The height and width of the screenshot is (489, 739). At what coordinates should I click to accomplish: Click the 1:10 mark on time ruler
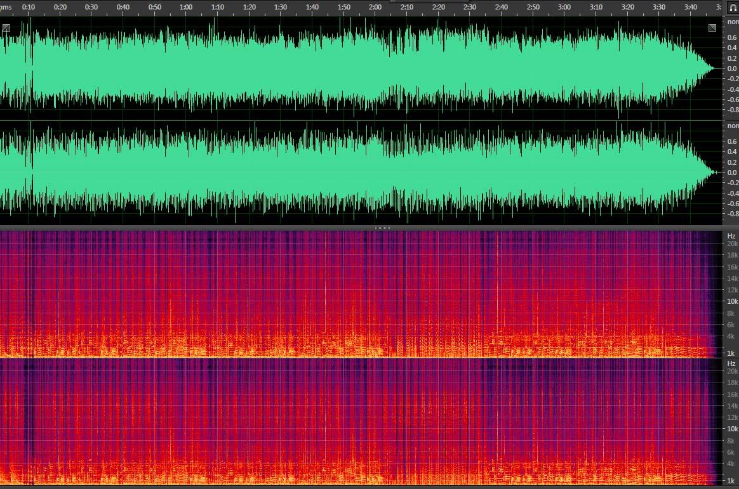tap(218, 7)
